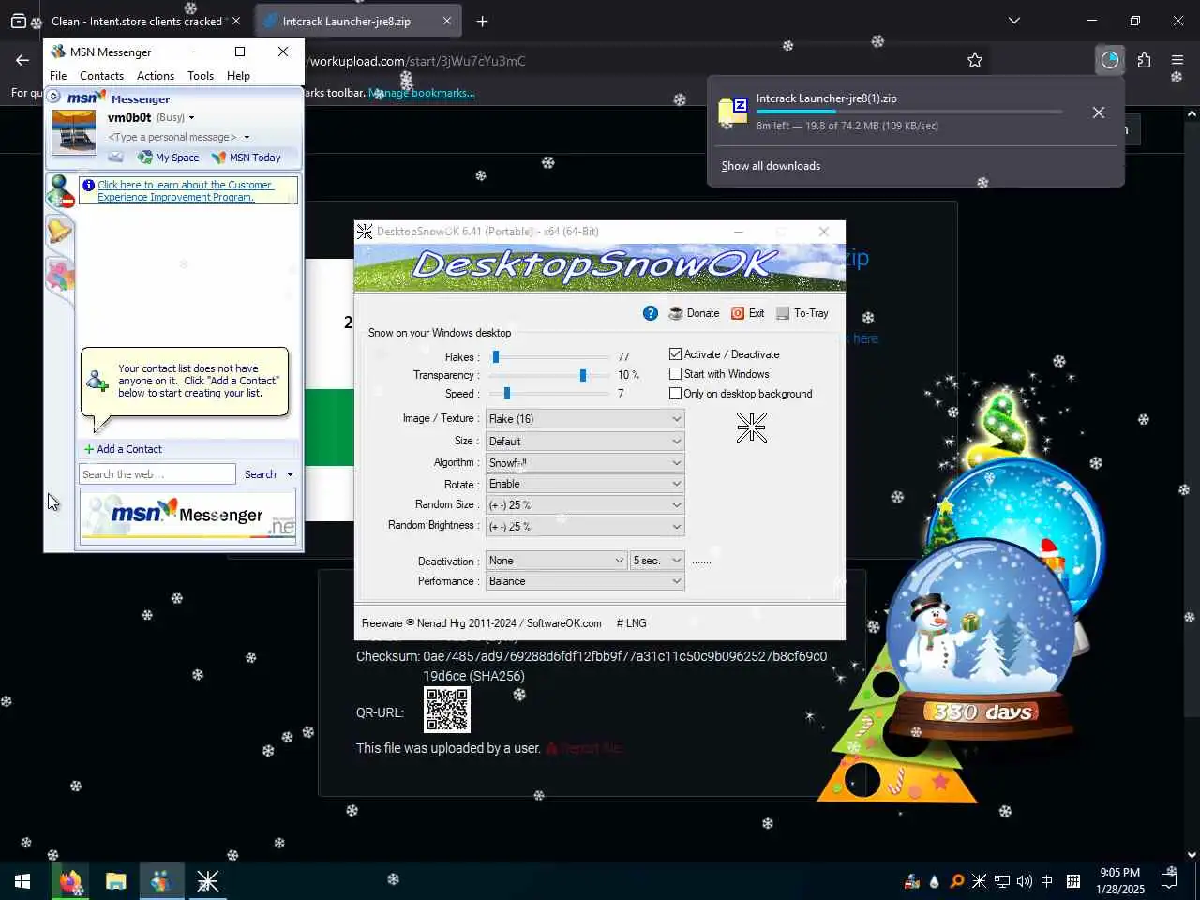This screenshot has width=1200, height=900.
Task: Click the water drop tray icon
Action: click(934, 881)
